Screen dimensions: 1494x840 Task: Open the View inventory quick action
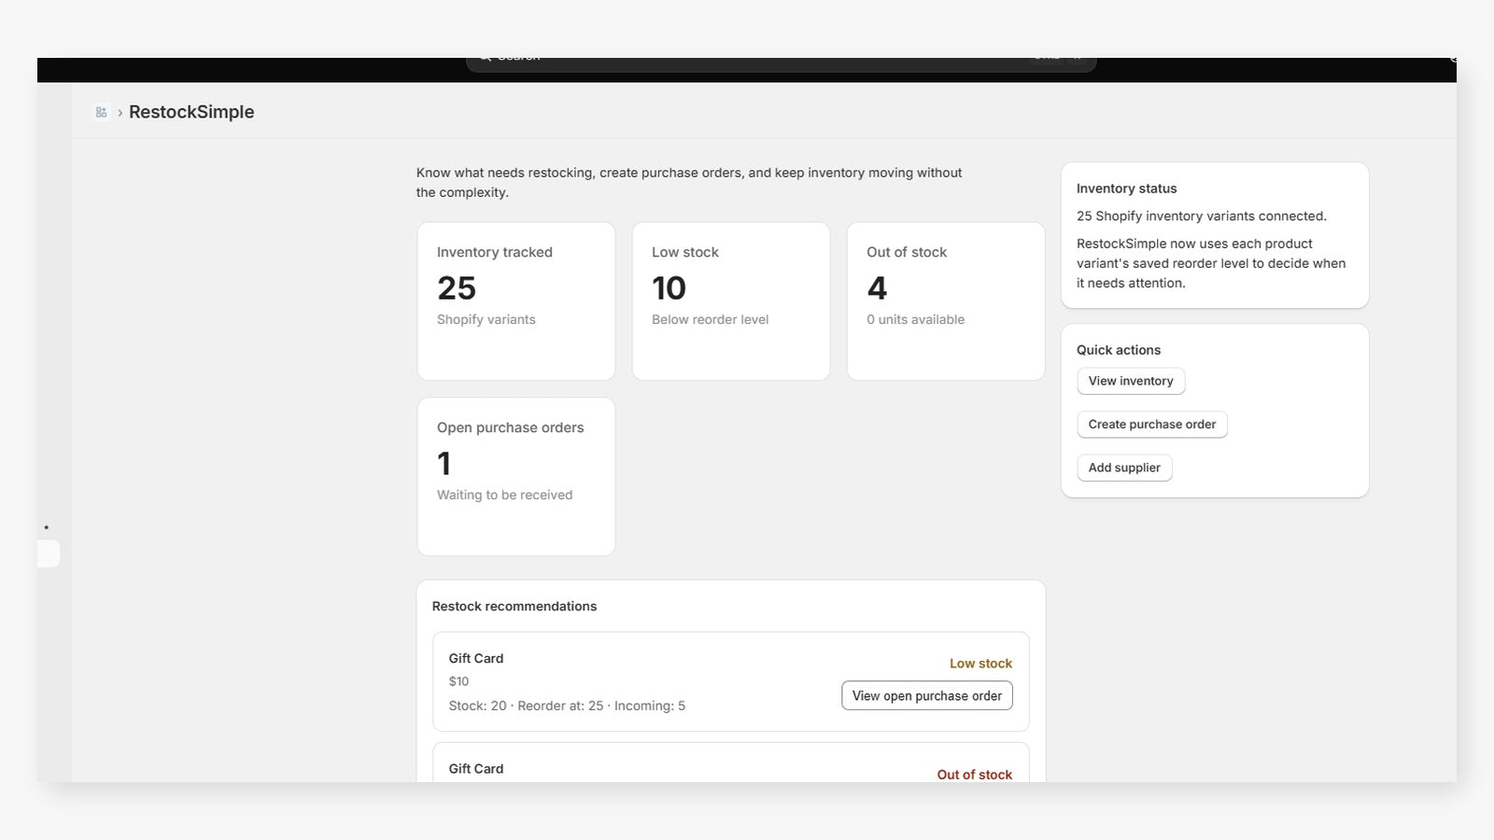click(1131, 381)
